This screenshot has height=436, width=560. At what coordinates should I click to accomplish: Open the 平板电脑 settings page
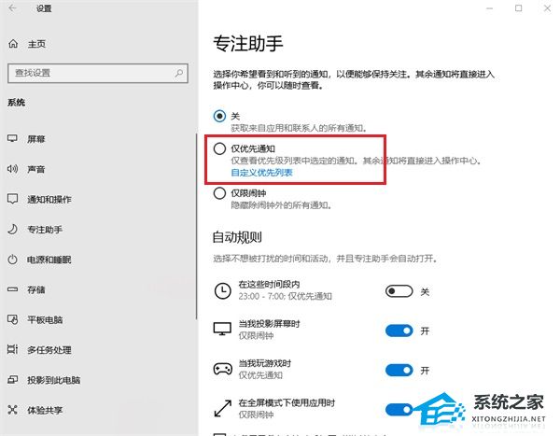click(45, 320)
